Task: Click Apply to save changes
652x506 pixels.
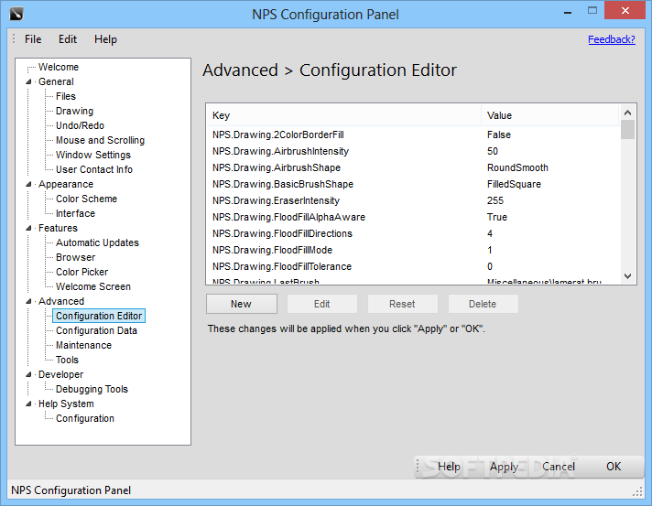Action: (504, 467)
